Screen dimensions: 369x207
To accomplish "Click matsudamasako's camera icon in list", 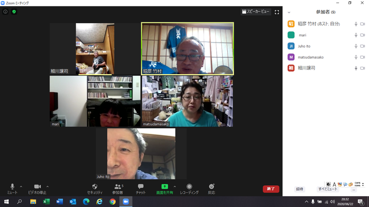I will pyautogui.click(x=363, y=57).
